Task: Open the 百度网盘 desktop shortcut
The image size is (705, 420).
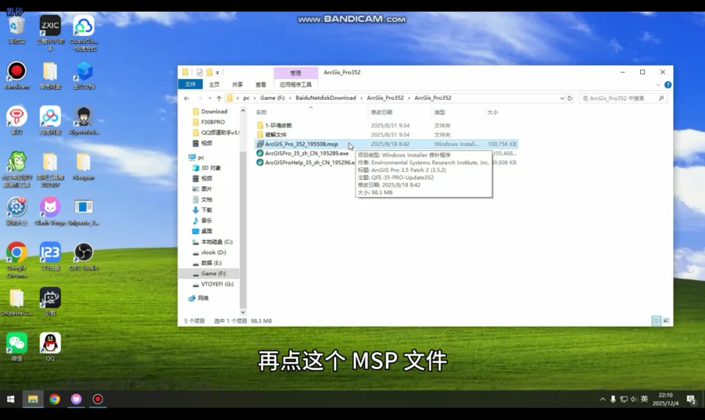Action: (x=50, y=121)
